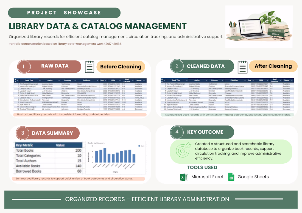Click the Before Cleaning label
The height and width of the screenshot is (213, 302).
pos(121,67)
